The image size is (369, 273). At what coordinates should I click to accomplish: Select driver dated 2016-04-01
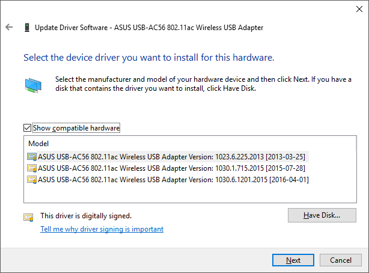(x=168, y=180)
